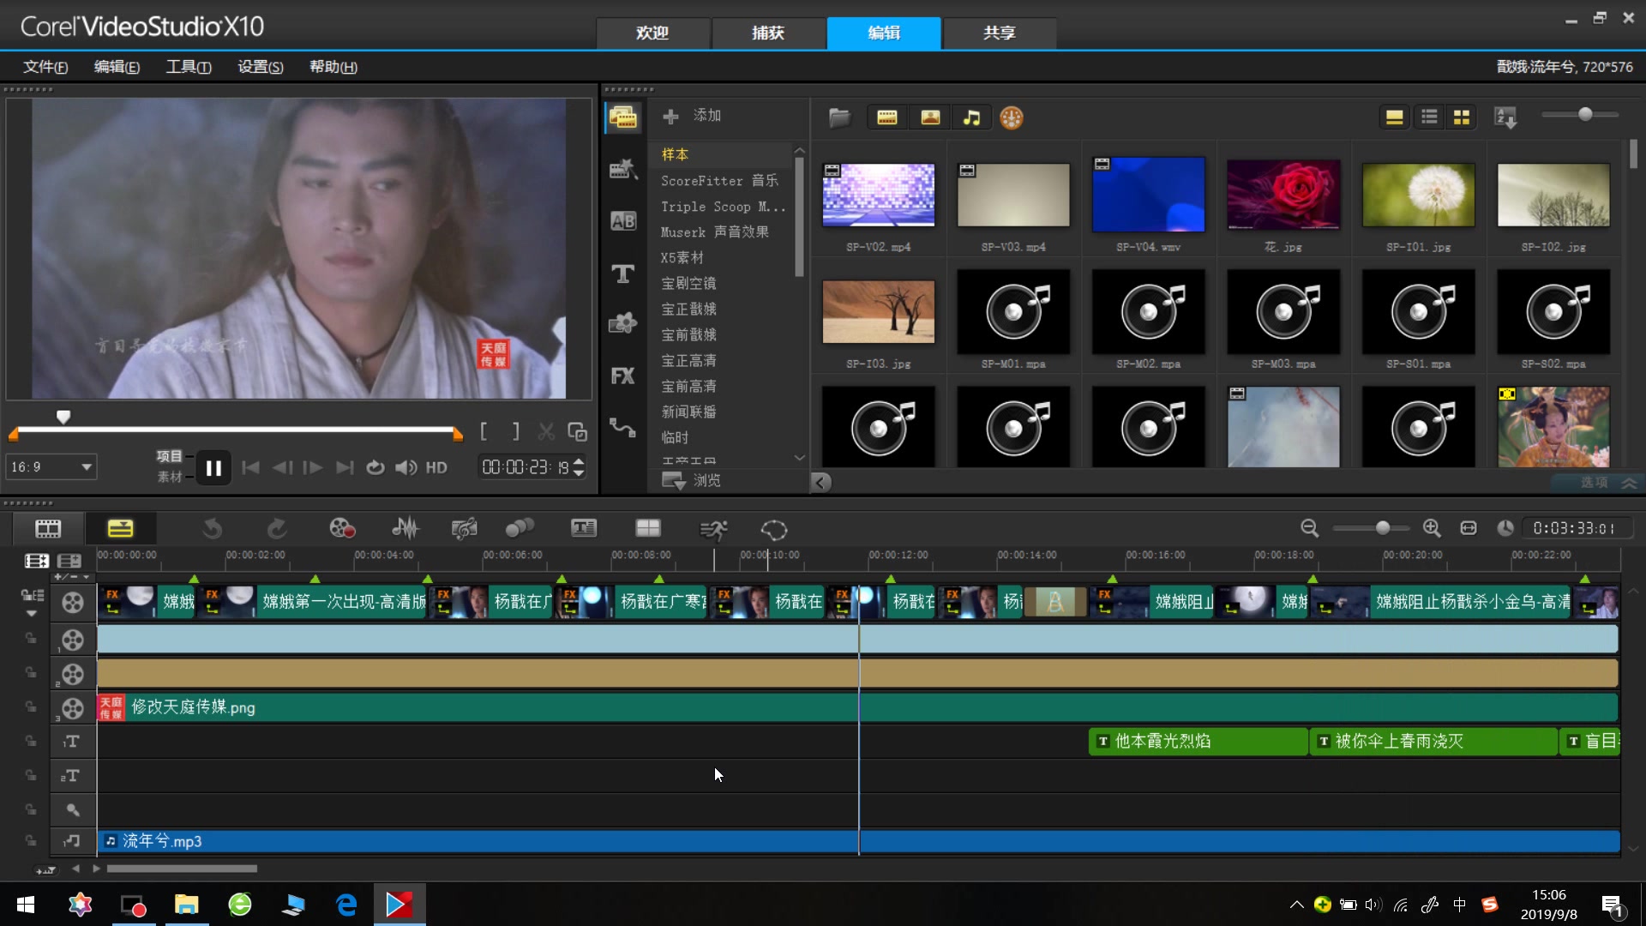This screenshot has height=926, width=1646.
Task: Open Auto Music tool
Action: pos(464,529)
